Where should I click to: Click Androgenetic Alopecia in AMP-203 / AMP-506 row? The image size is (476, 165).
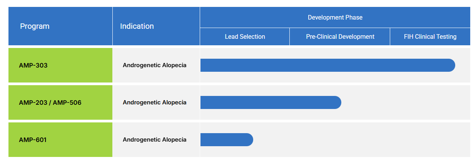coord(154,102)
